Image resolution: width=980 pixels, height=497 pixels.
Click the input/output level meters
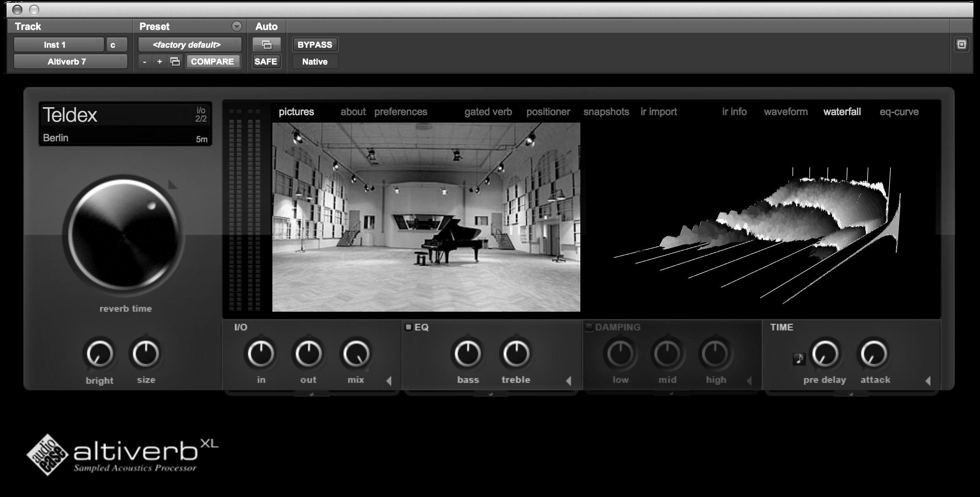click(x=245, y=210)
